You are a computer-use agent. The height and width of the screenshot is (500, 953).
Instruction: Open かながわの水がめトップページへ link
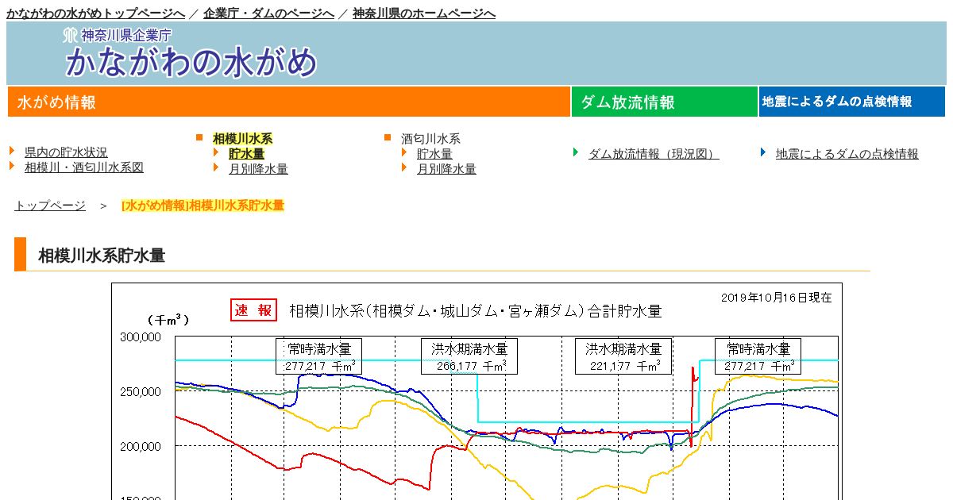tap(95, 13)
